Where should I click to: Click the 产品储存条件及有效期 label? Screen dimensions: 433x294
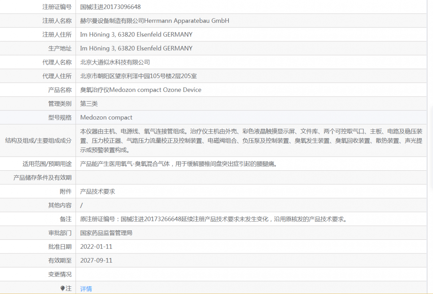tap(43, 178)
